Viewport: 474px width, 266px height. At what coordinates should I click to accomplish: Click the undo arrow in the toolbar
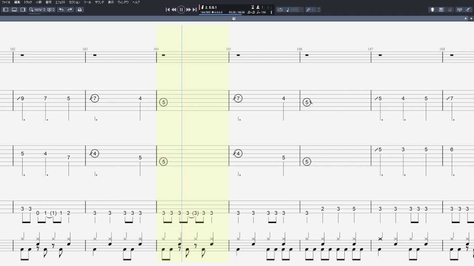tap(61, 10)
